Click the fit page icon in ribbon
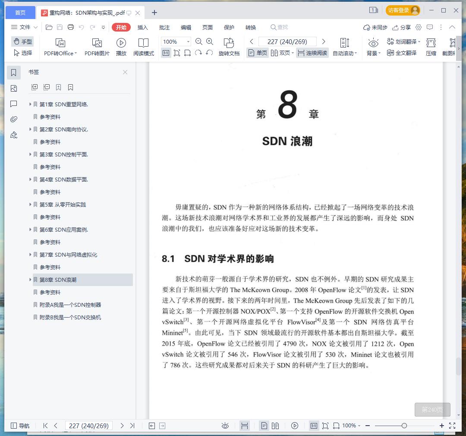 (177, 53)
